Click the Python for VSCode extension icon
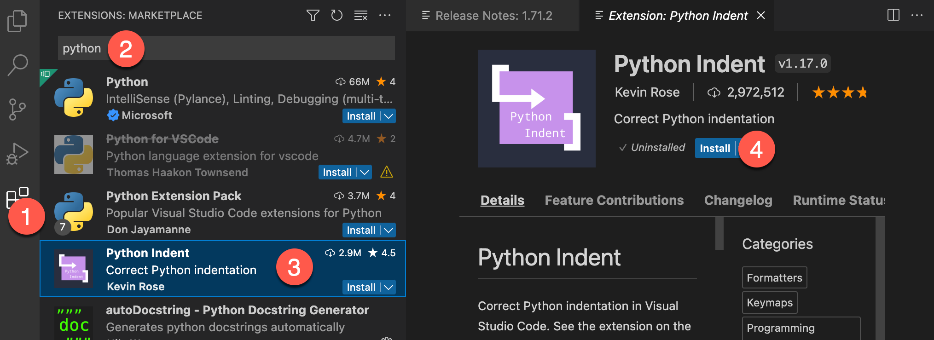Screen dimensions: 934x340 [74, 154]
